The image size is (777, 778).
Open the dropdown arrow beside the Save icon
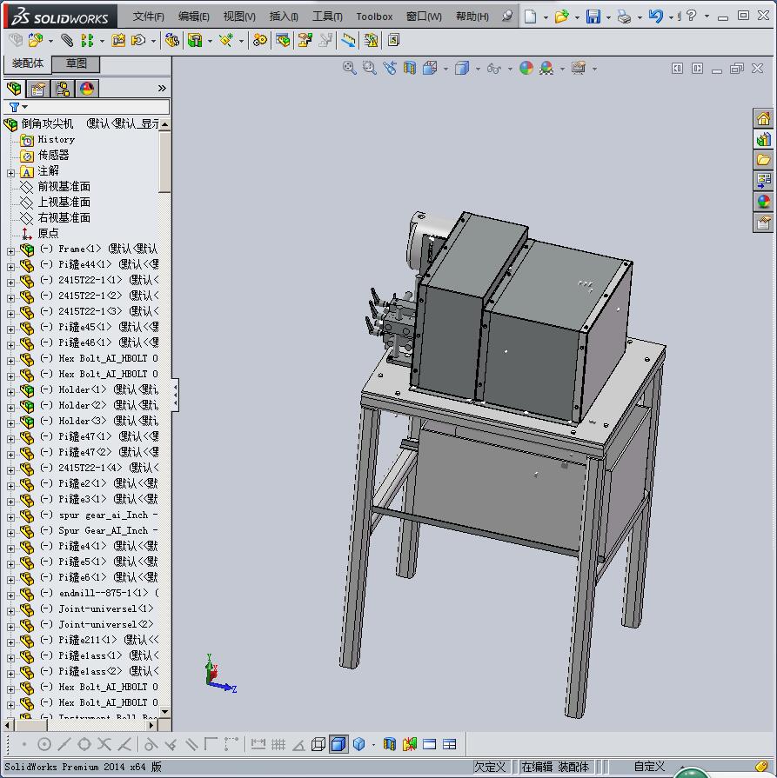pyautogui.click(x=608, y=17)
